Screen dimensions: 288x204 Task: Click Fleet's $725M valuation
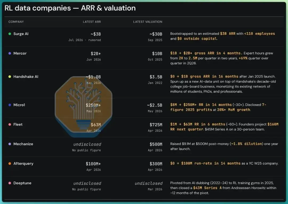156,125
